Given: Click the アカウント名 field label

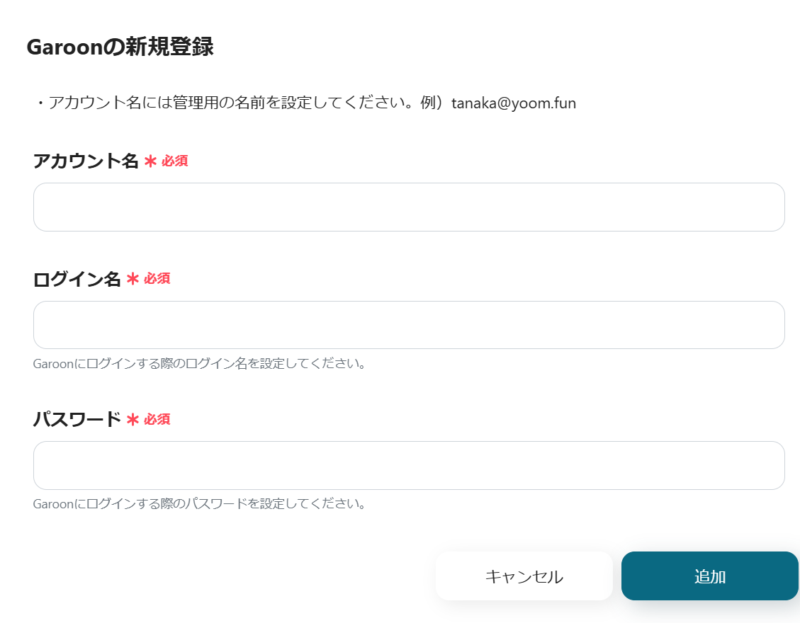Looking at the screenshot, I should point(86,161).
